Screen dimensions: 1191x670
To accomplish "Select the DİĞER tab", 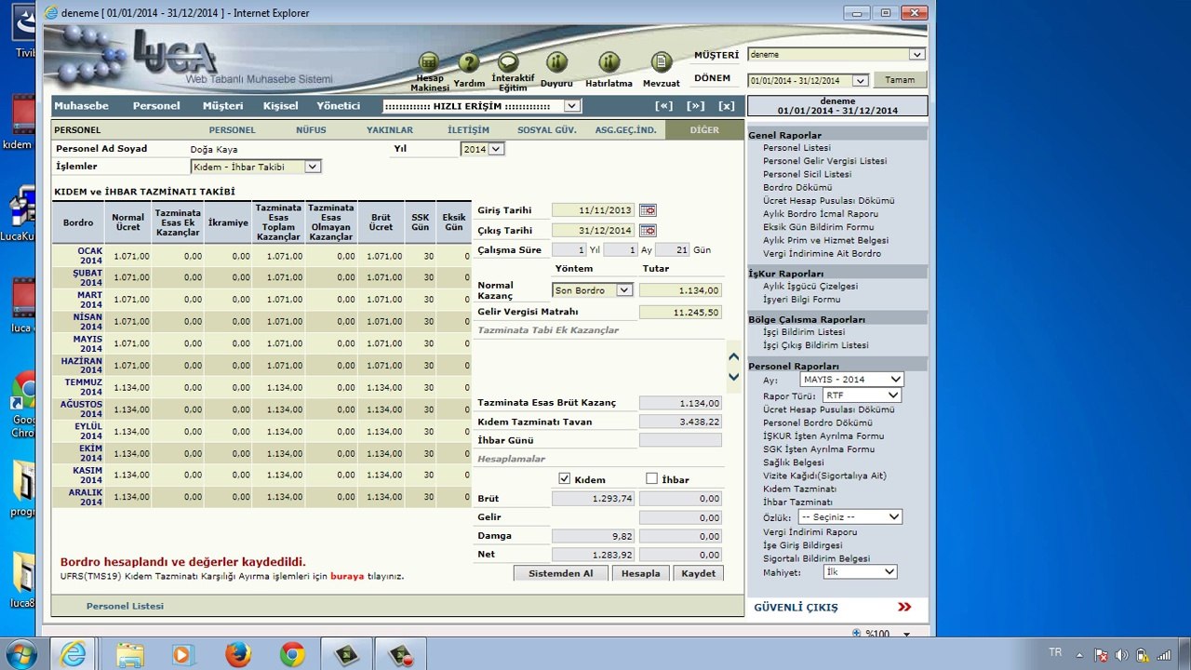I will click(704, 130).
